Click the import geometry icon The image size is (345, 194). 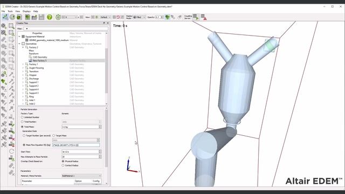tap(11, 33)
